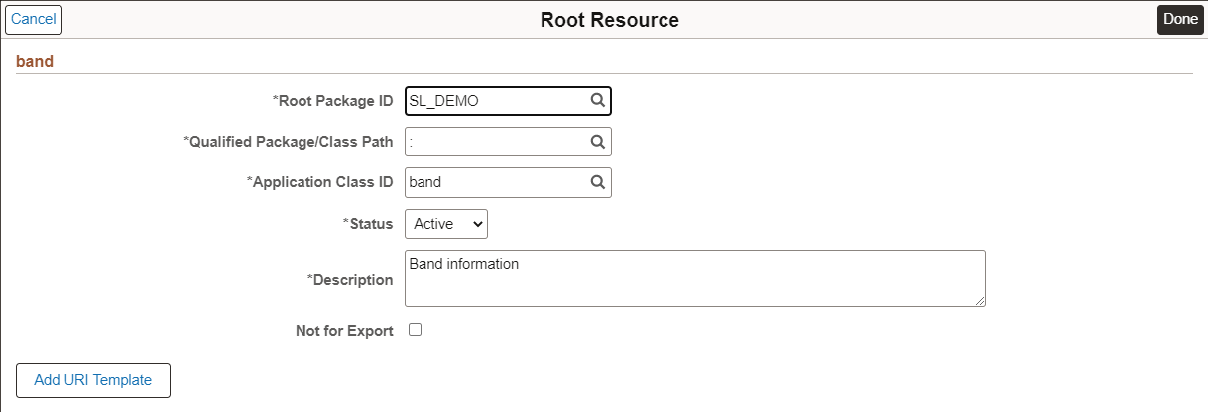
Task: Select the Status field label
Action: 370,224
